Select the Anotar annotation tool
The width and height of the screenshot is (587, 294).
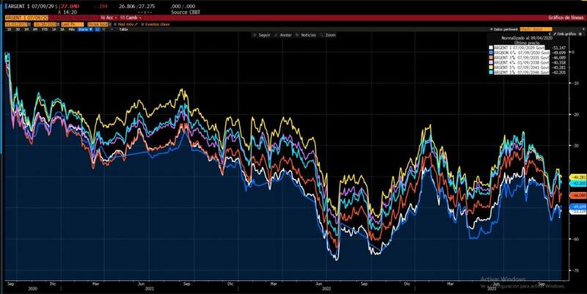[x=278, y=34]
